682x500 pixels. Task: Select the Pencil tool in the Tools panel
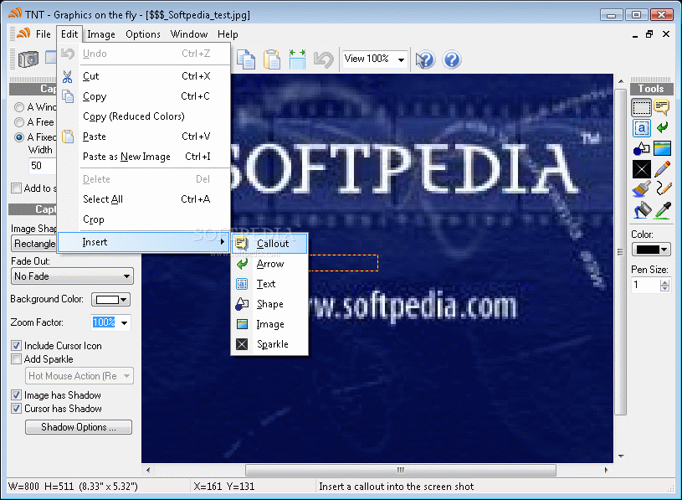point(663,169)
